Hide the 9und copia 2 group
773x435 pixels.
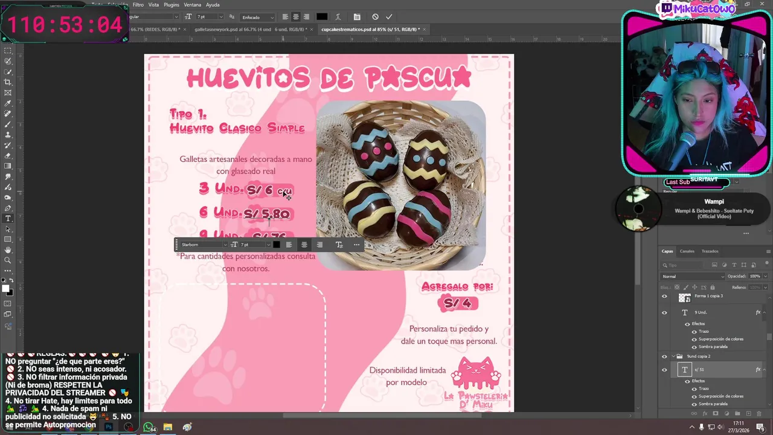click(664, 356)
